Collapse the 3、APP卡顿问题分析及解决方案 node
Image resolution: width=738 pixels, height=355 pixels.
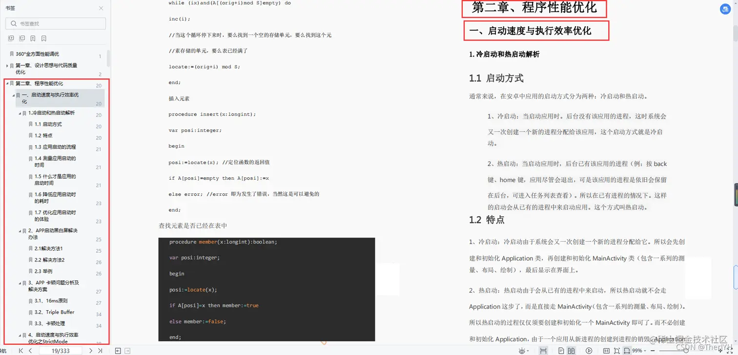click(x=20, y=283)
